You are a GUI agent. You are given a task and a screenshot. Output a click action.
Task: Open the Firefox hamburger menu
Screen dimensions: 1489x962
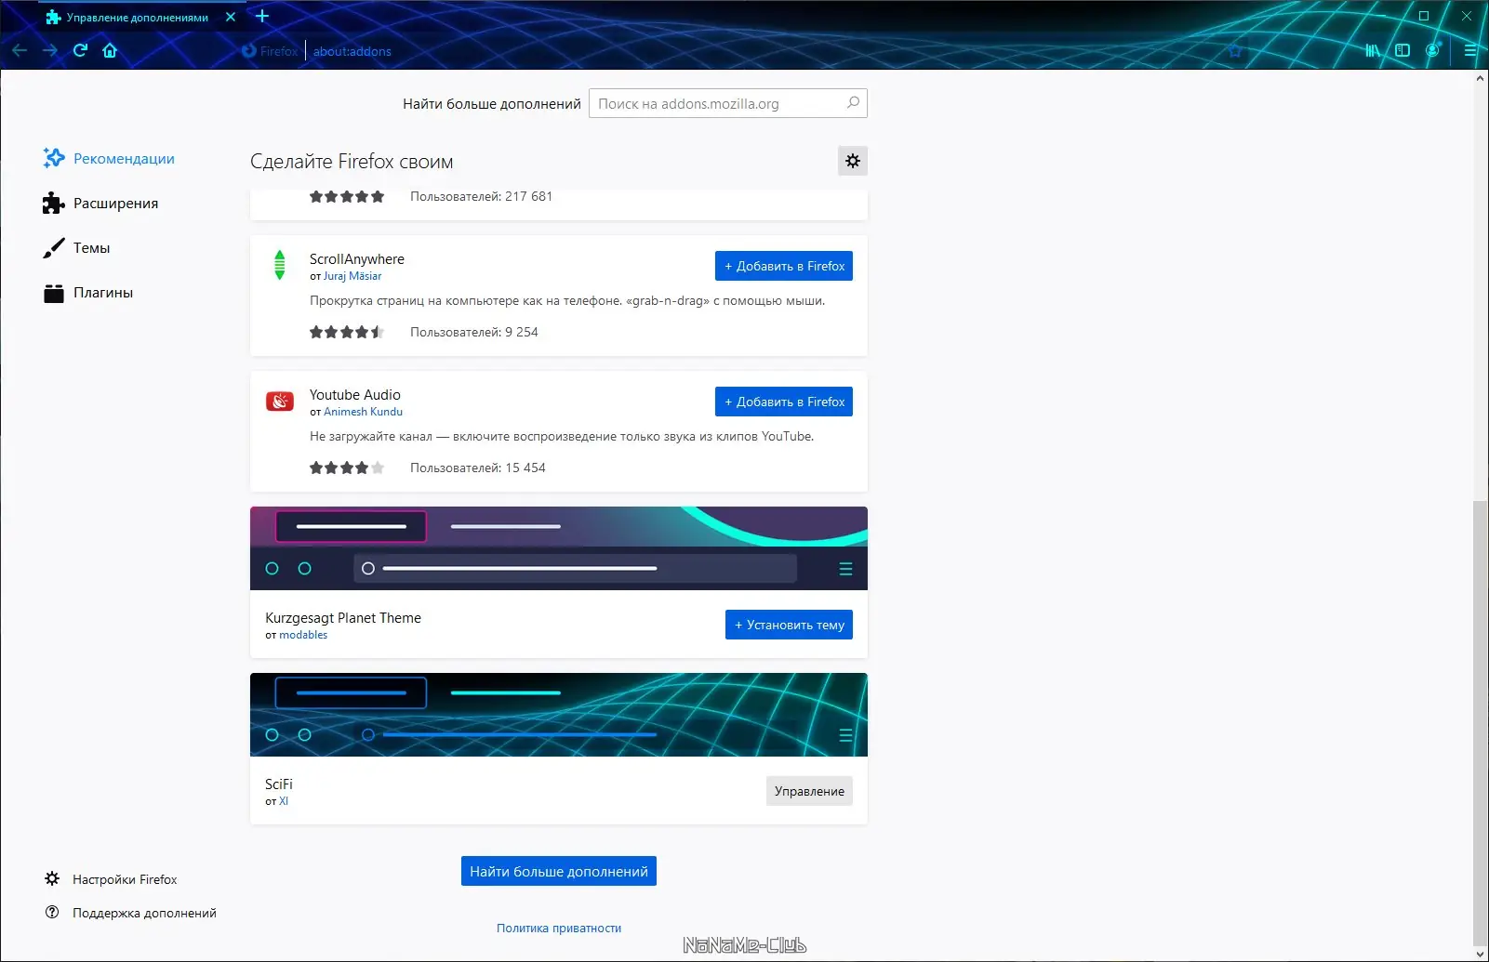point(1470,50)
